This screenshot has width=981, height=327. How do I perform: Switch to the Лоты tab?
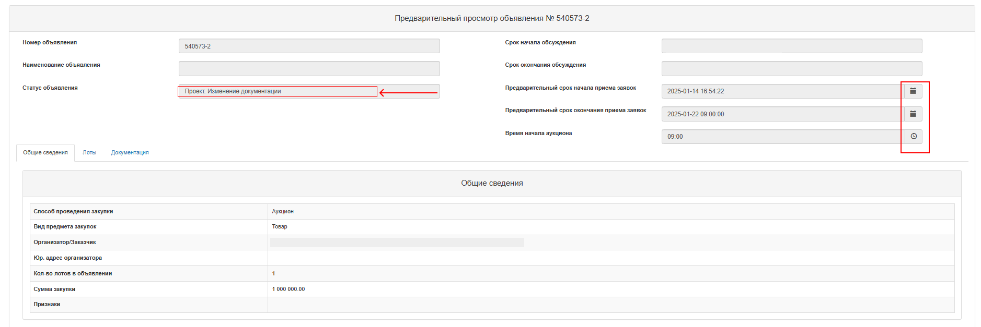89,153
